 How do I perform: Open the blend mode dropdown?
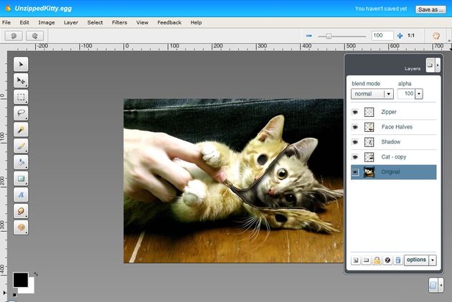pyautogui.click(x=372, y=94)
